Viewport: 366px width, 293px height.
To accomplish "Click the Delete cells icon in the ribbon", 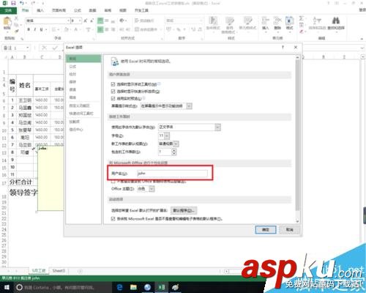I will pyautogui.click(x=277, y=23).
